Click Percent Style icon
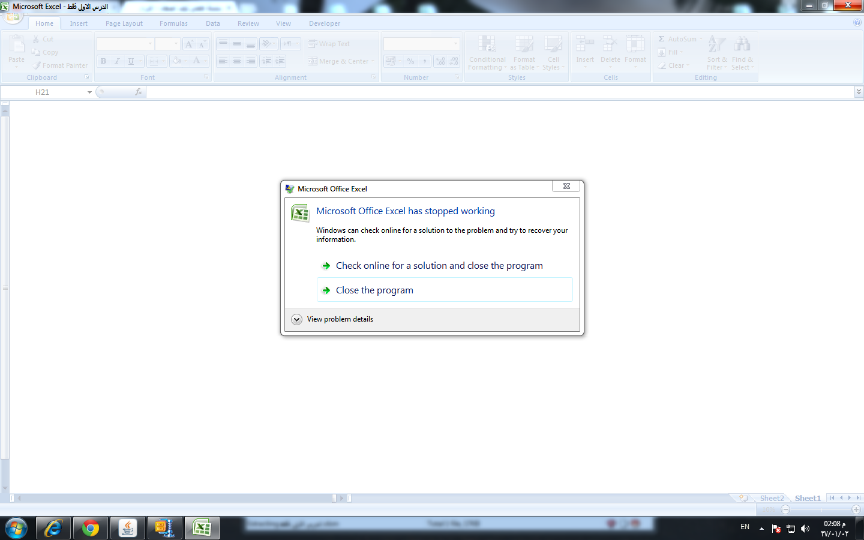 (410, 61)
